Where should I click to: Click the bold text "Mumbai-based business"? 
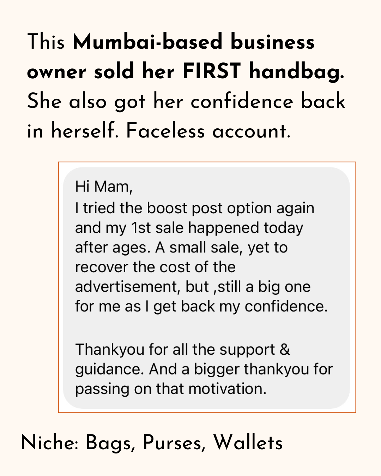pyautogui.click(x=193, y=42)
